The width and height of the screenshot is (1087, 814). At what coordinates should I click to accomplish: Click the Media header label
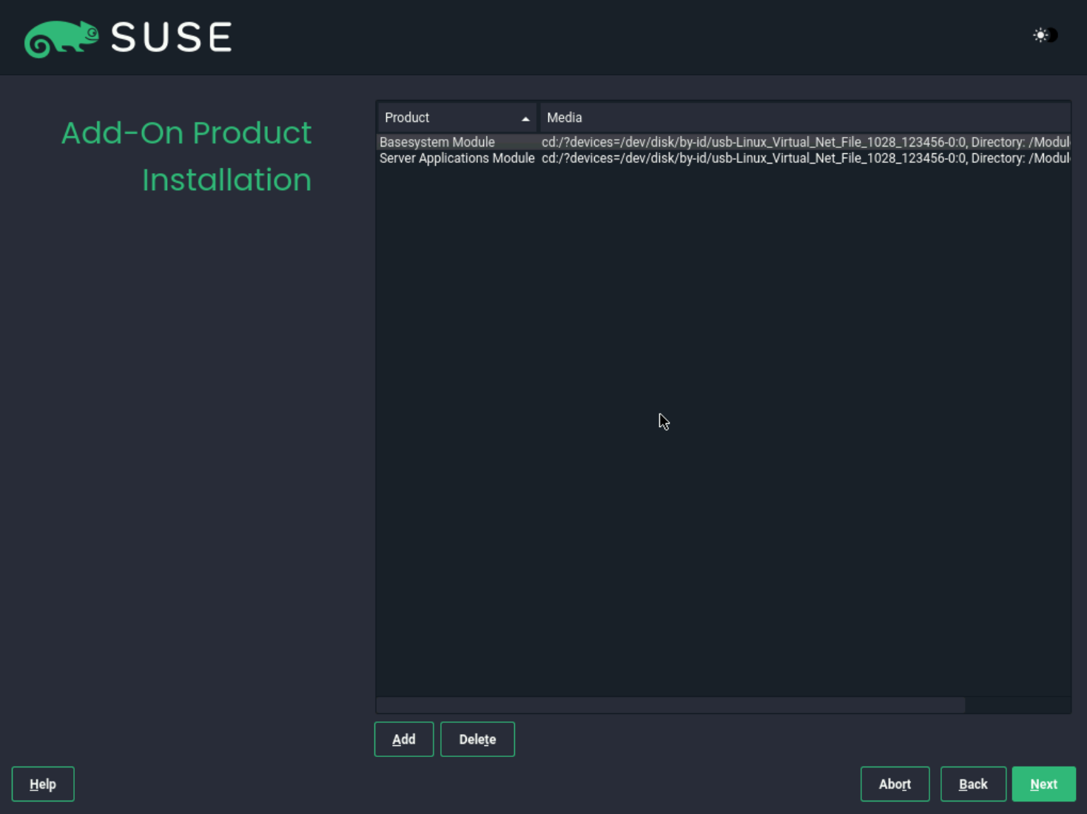pos(565,117)
